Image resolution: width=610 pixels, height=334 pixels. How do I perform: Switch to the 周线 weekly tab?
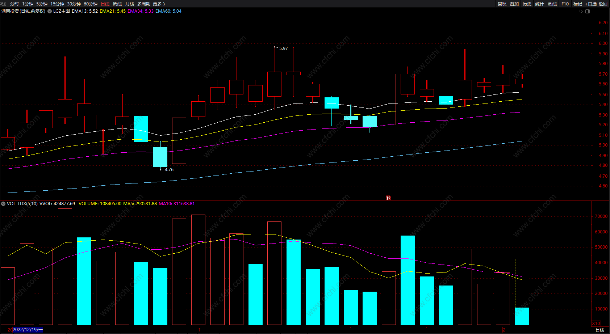[x=117, y=4]
